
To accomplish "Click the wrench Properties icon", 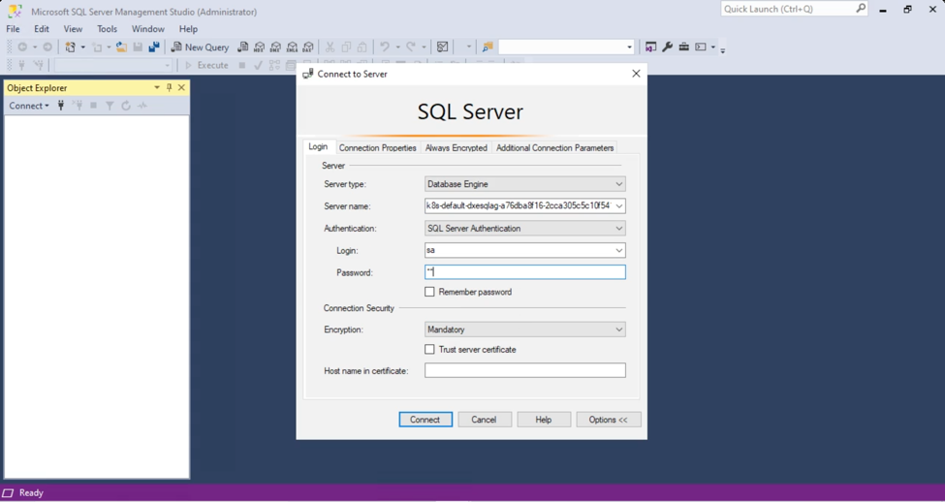I will pos(667,47).
